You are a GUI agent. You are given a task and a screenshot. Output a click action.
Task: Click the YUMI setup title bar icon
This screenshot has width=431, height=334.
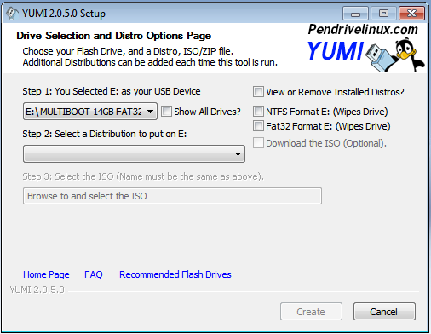(x=12, y=13)
